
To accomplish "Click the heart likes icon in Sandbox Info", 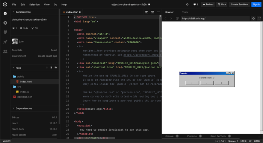I will [x=14, y=28].
